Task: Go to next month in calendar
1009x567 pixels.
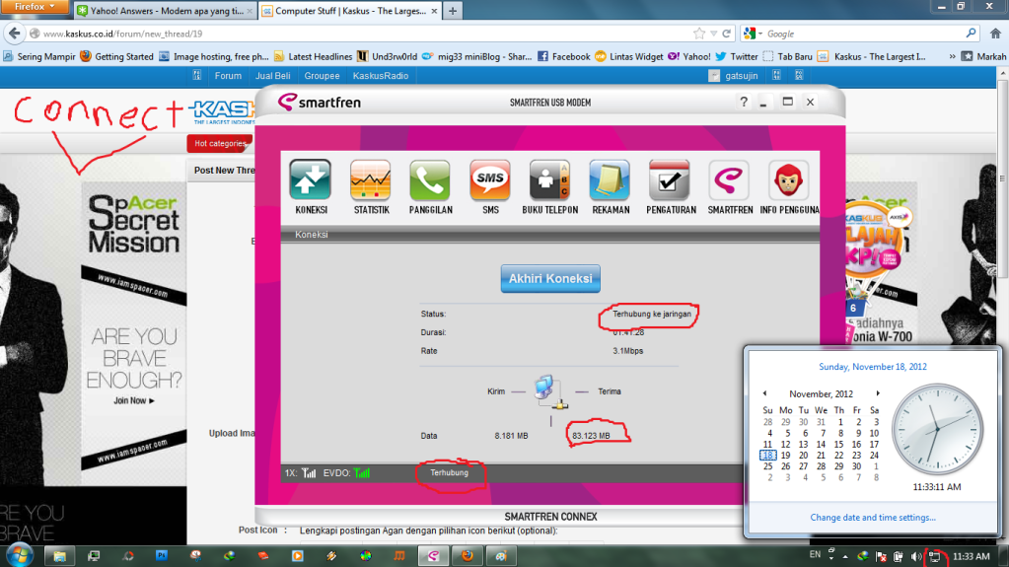Action: point(877,393)
